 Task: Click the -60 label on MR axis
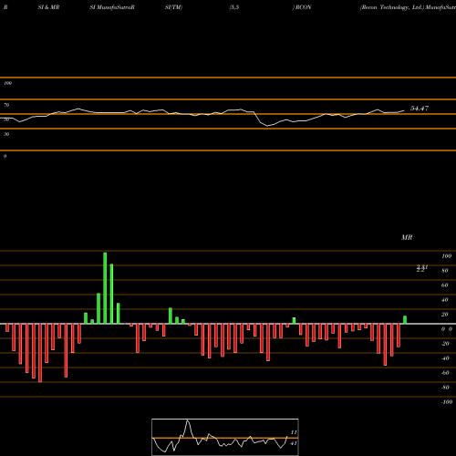click(x=445, y=373)
